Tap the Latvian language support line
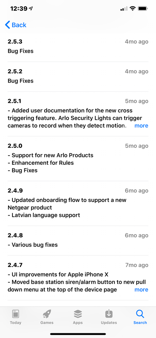 point(44,215)
